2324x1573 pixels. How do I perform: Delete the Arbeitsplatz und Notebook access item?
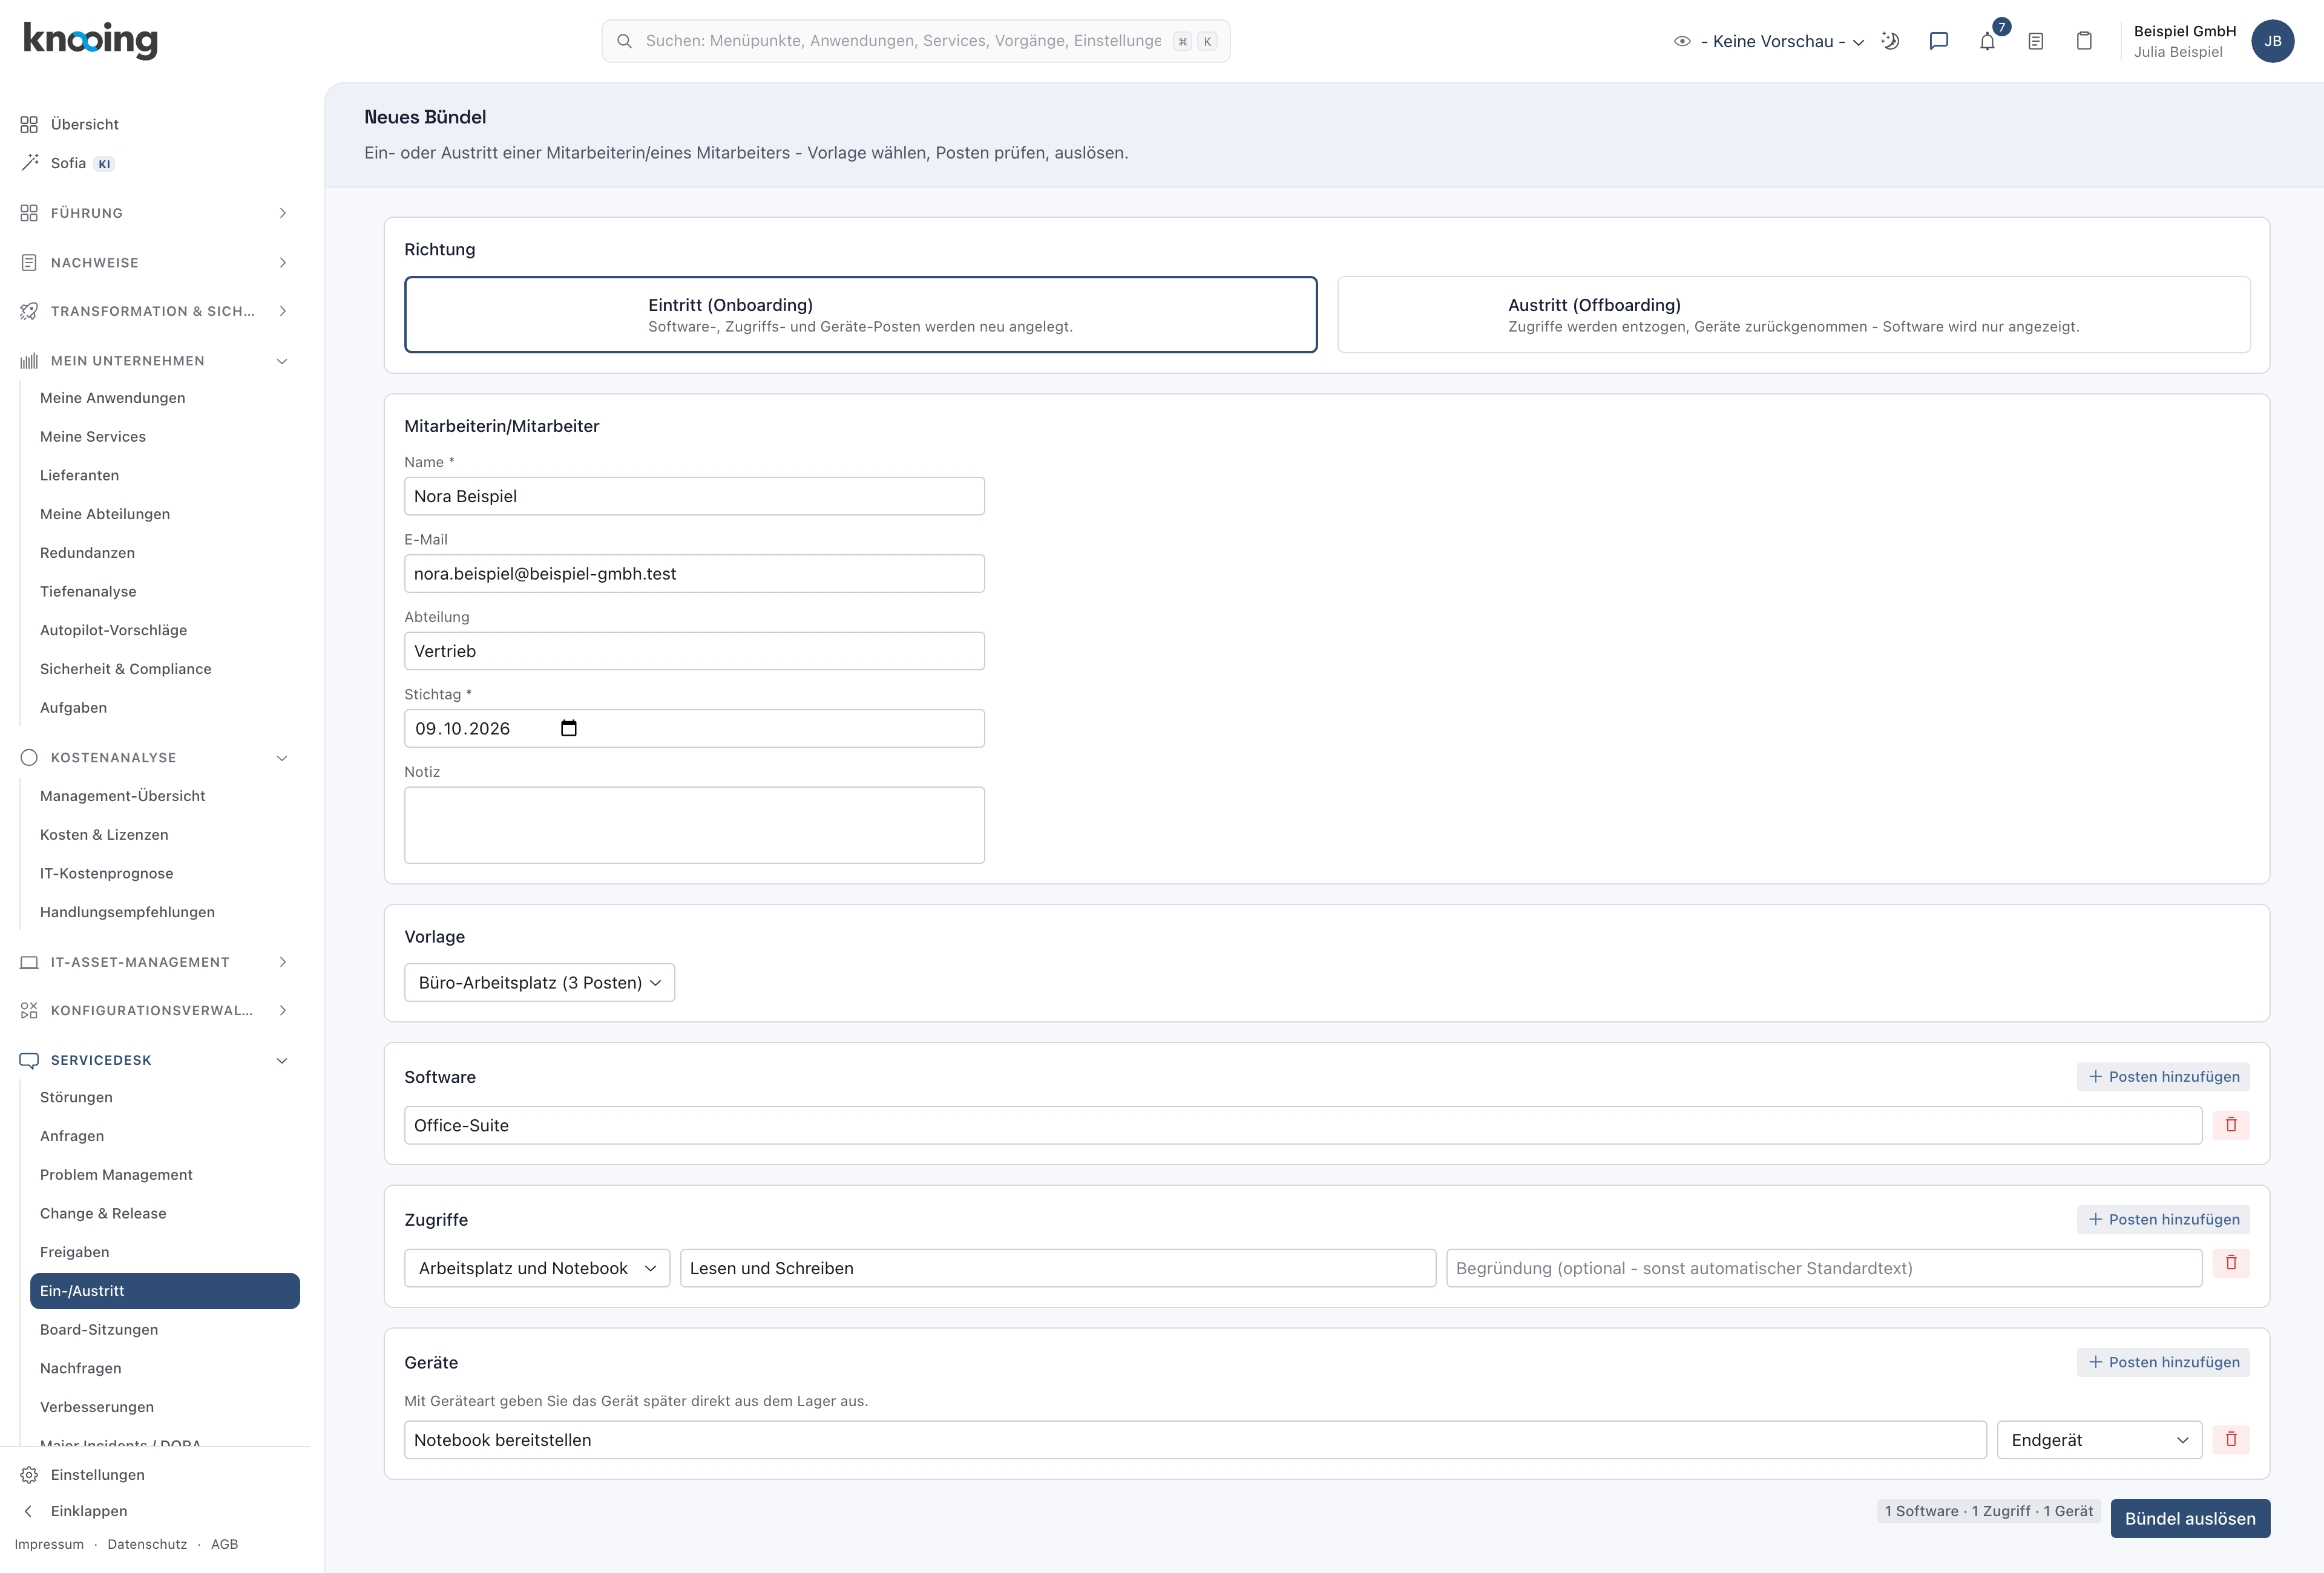pyautogui.click(x=2231, y=1262)
